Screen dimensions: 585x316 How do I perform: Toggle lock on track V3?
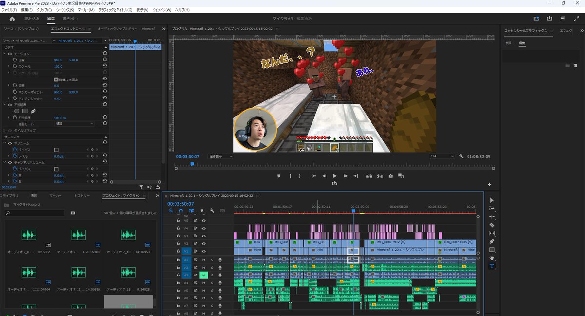(177, 236)
